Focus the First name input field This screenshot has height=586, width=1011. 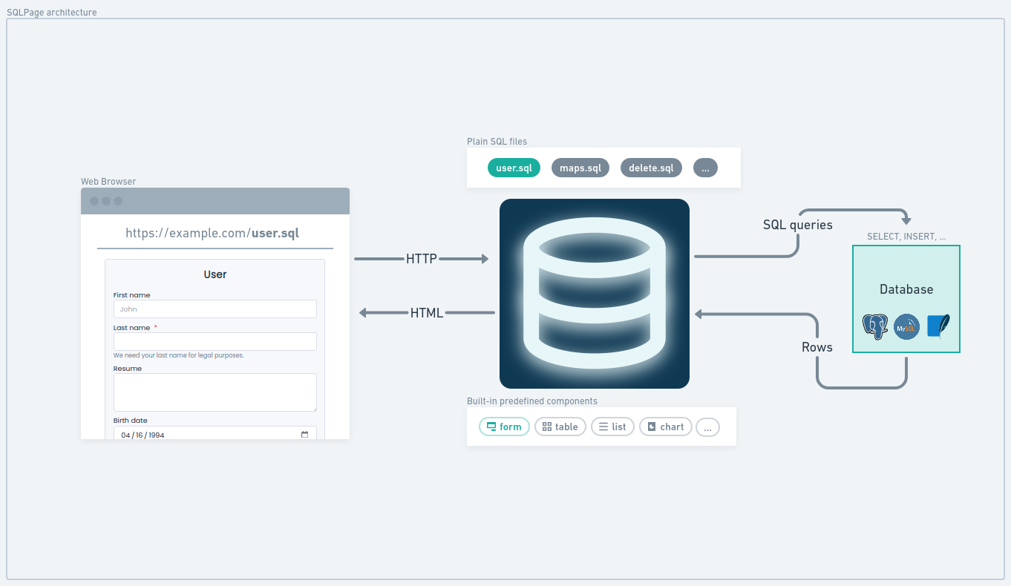(x=215, y=309)
